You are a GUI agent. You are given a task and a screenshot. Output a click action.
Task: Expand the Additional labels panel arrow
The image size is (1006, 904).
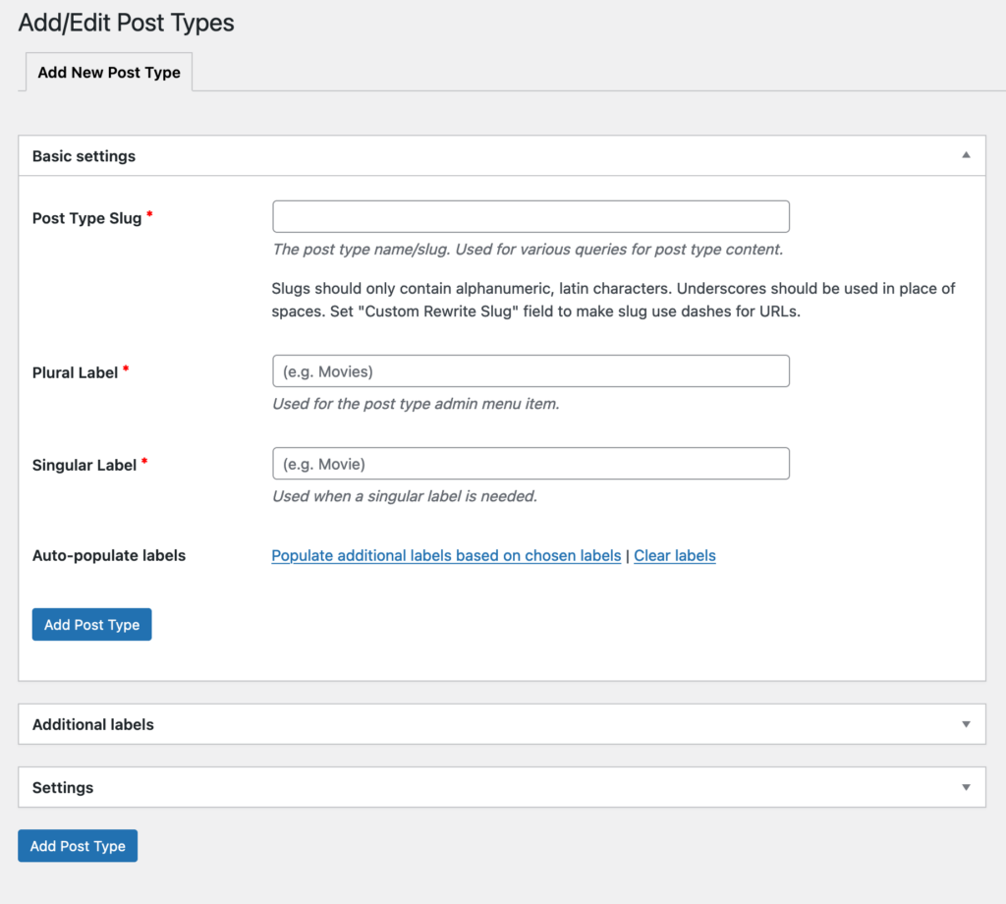pos(966,724)
